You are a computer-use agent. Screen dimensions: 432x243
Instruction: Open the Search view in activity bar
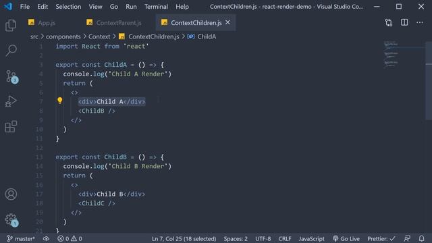pyautogui.click(x=11, y=51)
